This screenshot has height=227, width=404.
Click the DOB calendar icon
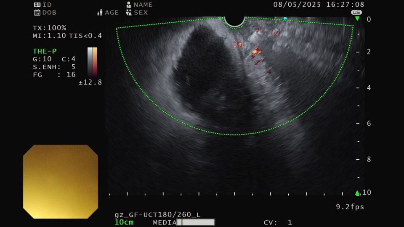[37, 13]
